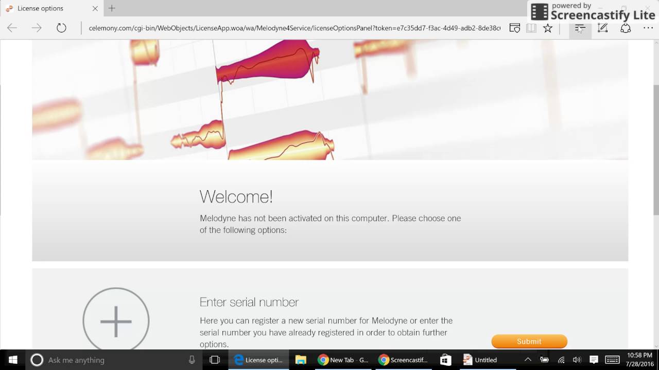Open the Windows Start menu
Viewport: 659px width, 370px height.
[x=12, y=360]
